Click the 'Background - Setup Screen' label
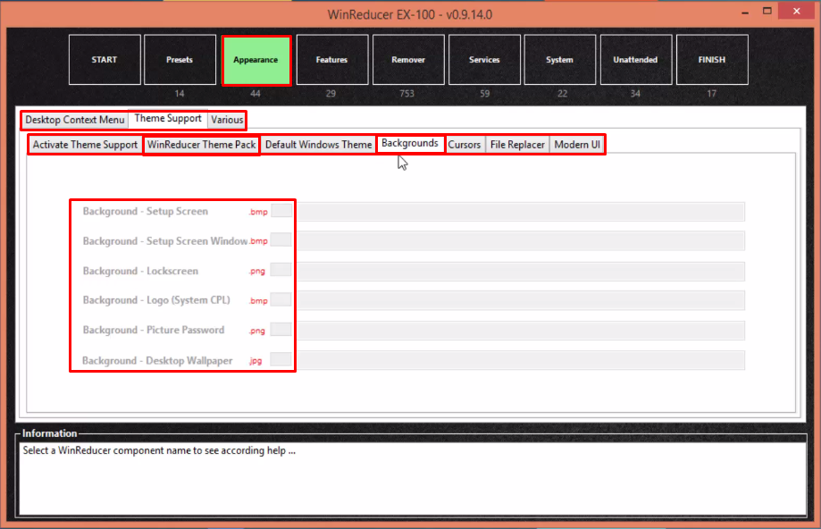The image size is (821, 529). [x=145, y=212]
